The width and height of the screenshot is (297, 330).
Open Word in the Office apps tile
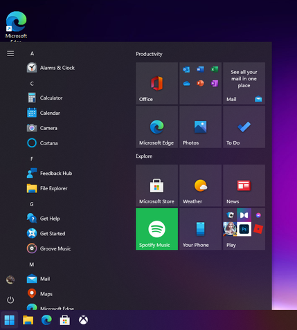pyautogui.click(x=200, y=69)
